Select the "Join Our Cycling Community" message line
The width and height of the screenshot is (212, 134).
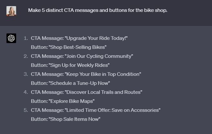(x=82, y=56)
